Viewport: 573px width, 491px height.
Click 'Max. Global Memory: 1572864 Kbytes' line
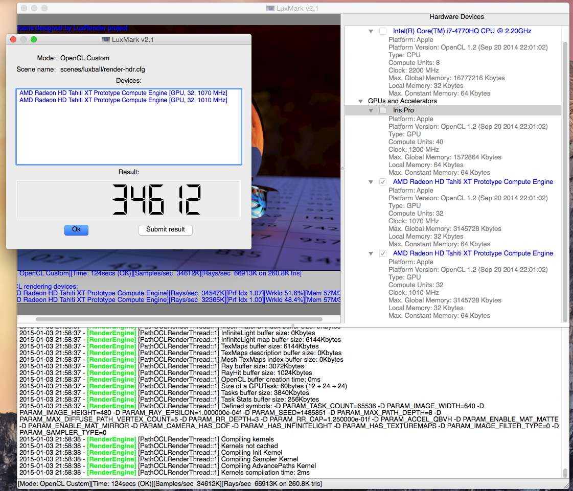(445, 157)
